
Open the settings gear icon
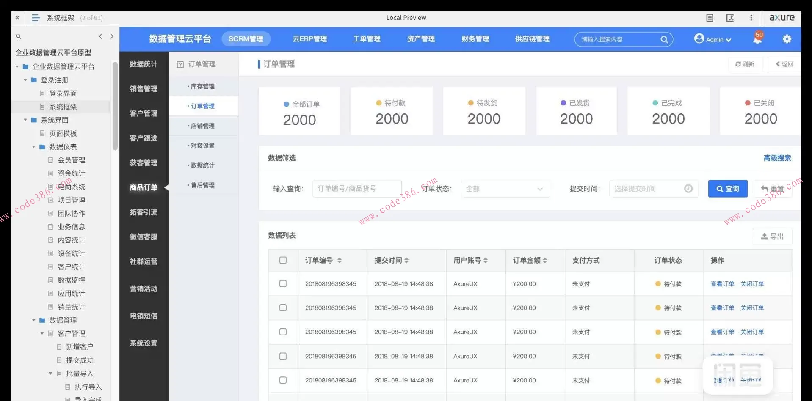(787, 38)
